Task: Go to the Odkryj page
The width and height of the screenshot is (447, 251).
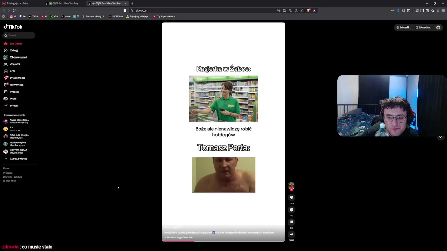Action: pos(11,50)
